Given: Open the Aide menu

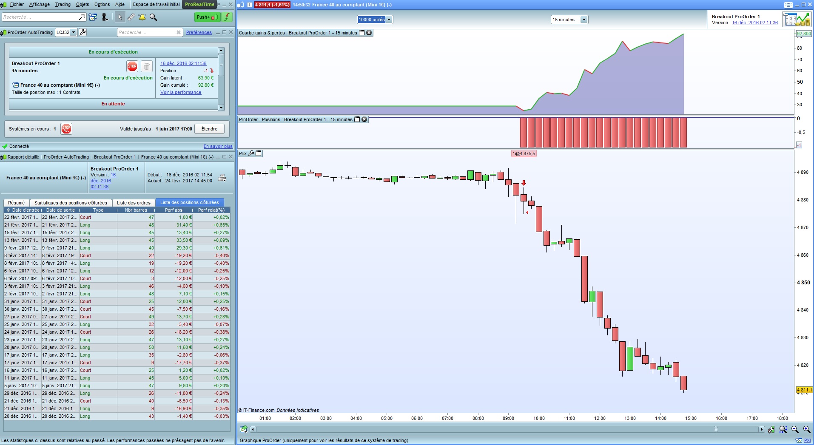Looking at the screenshot, I should pyautogui.click(x=120, y=4).
